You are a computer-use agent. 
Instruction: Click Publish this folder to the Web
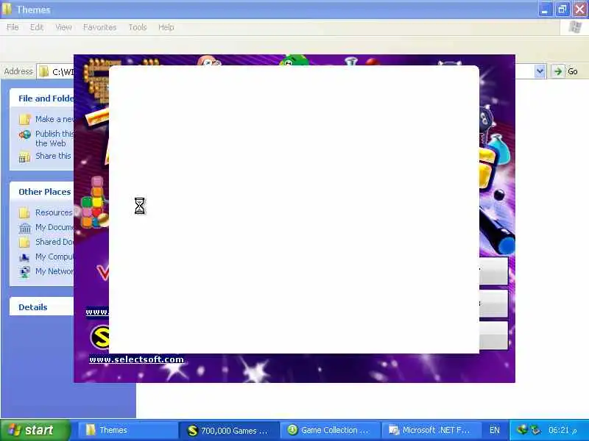pyautogui.click(x=54, y=138)
